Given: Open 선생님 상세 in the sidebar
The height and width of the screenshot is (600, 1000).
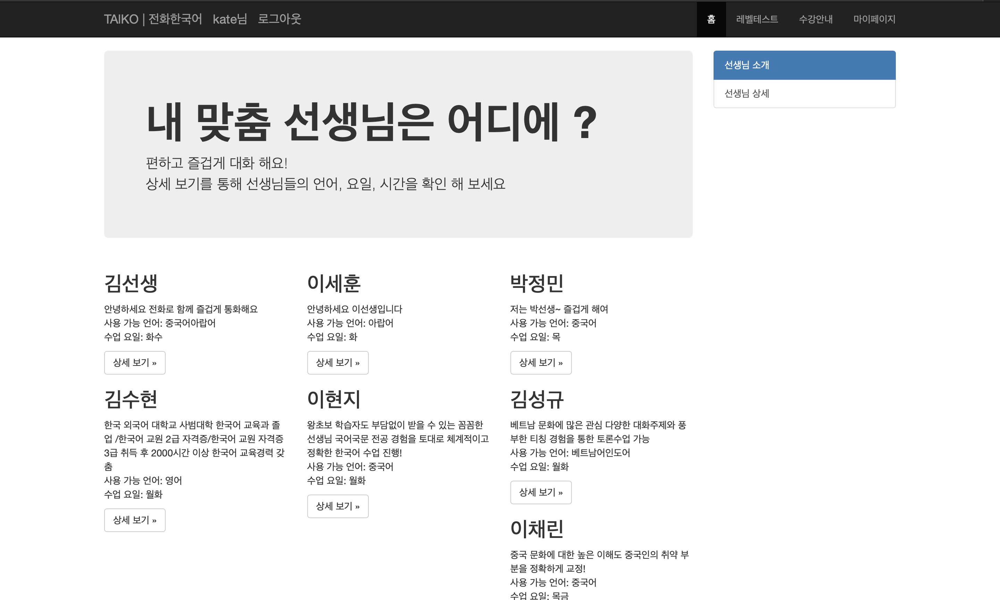Looking at the screenshot, I should point(746,93).
